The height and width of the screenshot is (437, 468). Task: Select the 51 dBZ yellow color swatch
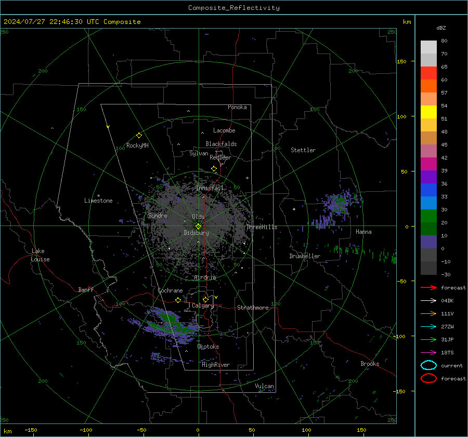pyautogui.click(x=428, y=112)
